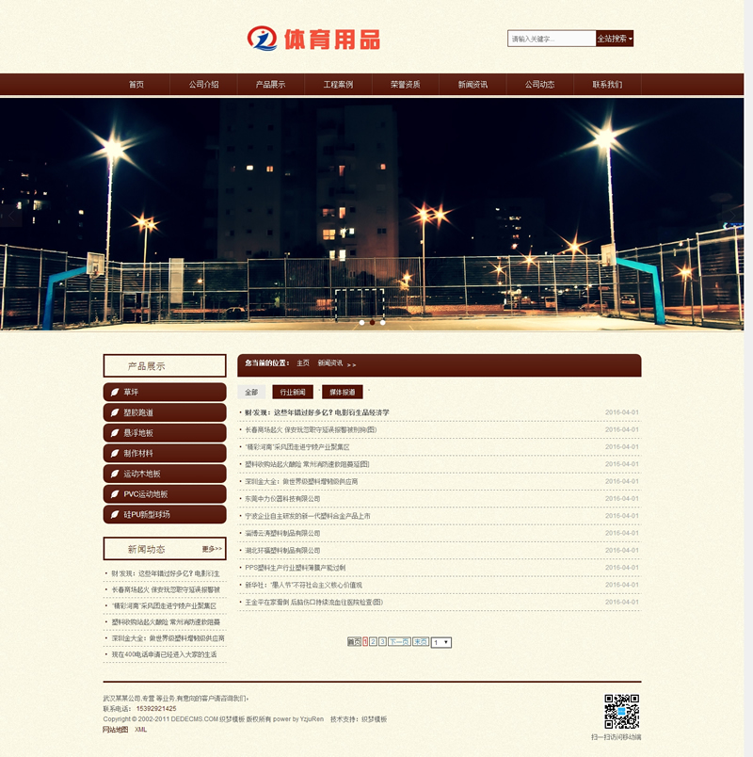The width and height of the screenshot is (753, 757).
Task: Click the leaf icon beside 运动木地板
Action: point(113,474)
